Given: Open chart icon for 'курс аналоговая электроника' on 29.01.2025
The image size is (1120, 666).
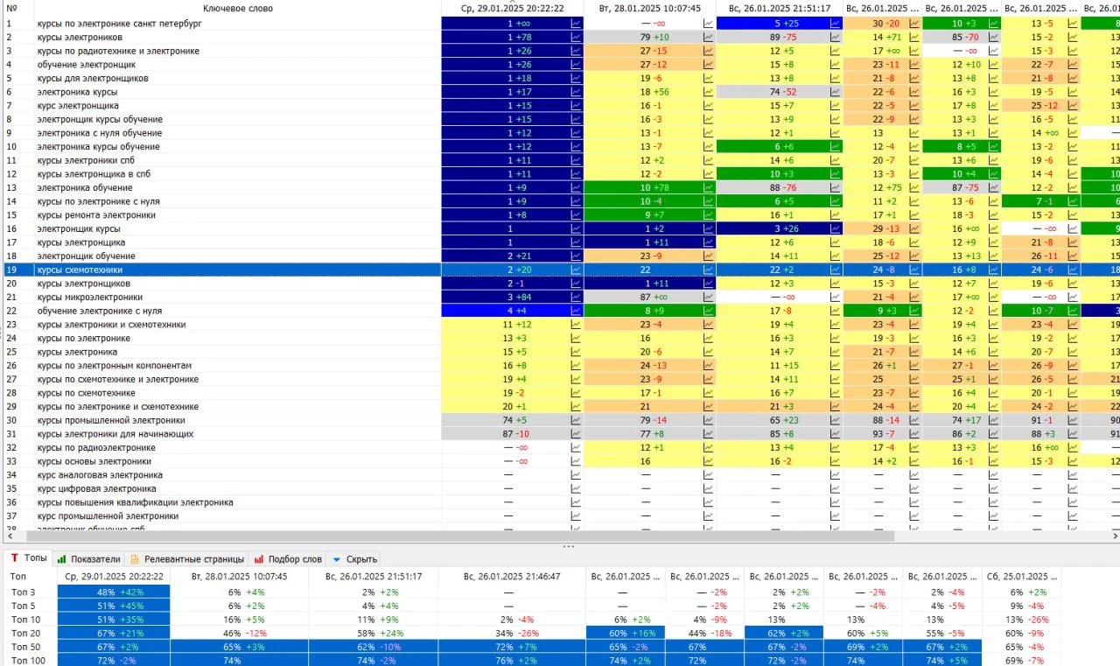Looking at the screenshot, I should 576,475.
